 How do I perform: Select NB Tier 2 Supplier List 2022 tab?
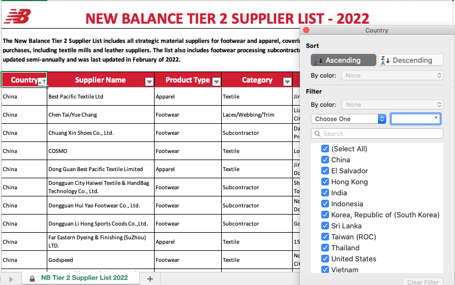(x=84, y=278)
